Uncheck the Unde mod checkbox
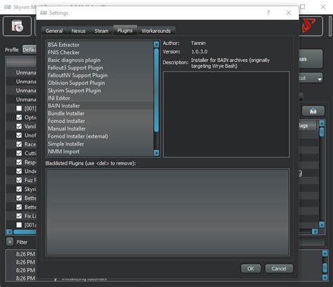 coord(19,171)
